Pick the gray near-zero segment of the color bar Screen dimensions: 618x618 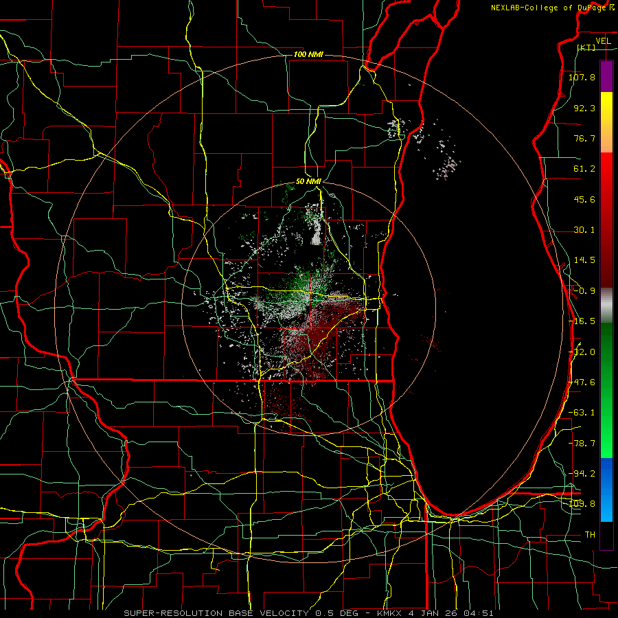(606, 306)
